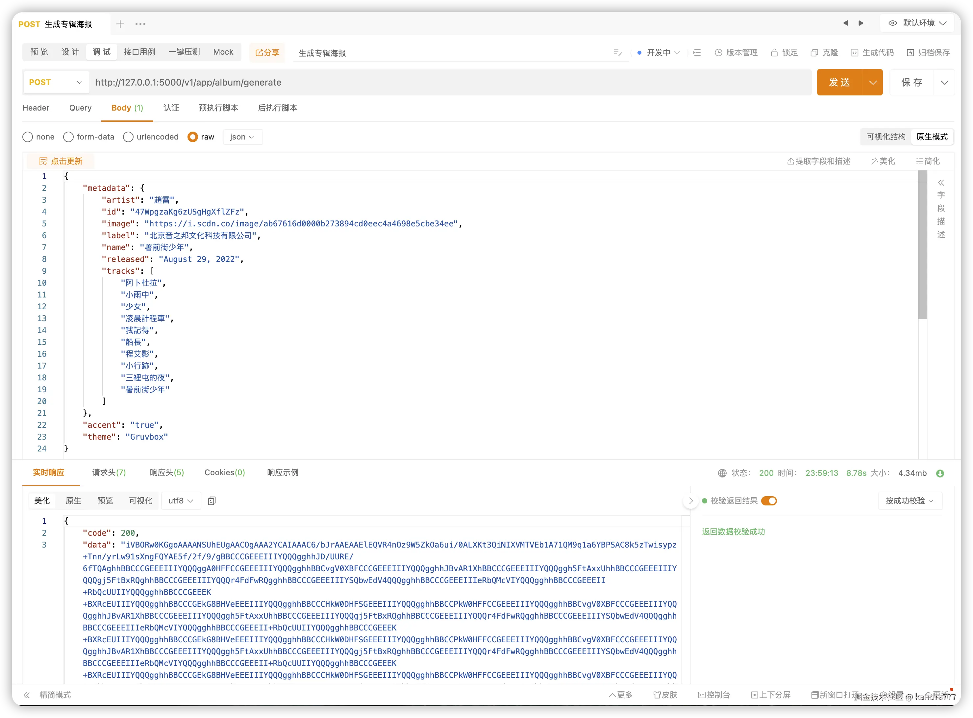Screen dimensions: 973x718
Task: Click the copy response icon
Action: pos(212,501)
